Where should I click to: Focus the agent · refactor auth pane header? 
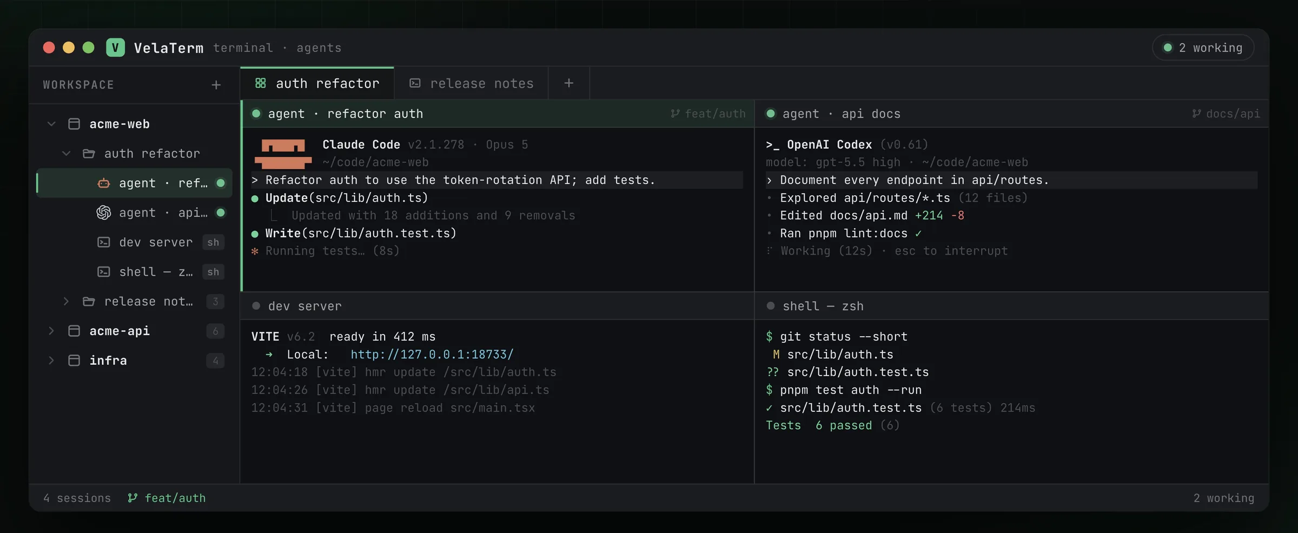point(498,114)
